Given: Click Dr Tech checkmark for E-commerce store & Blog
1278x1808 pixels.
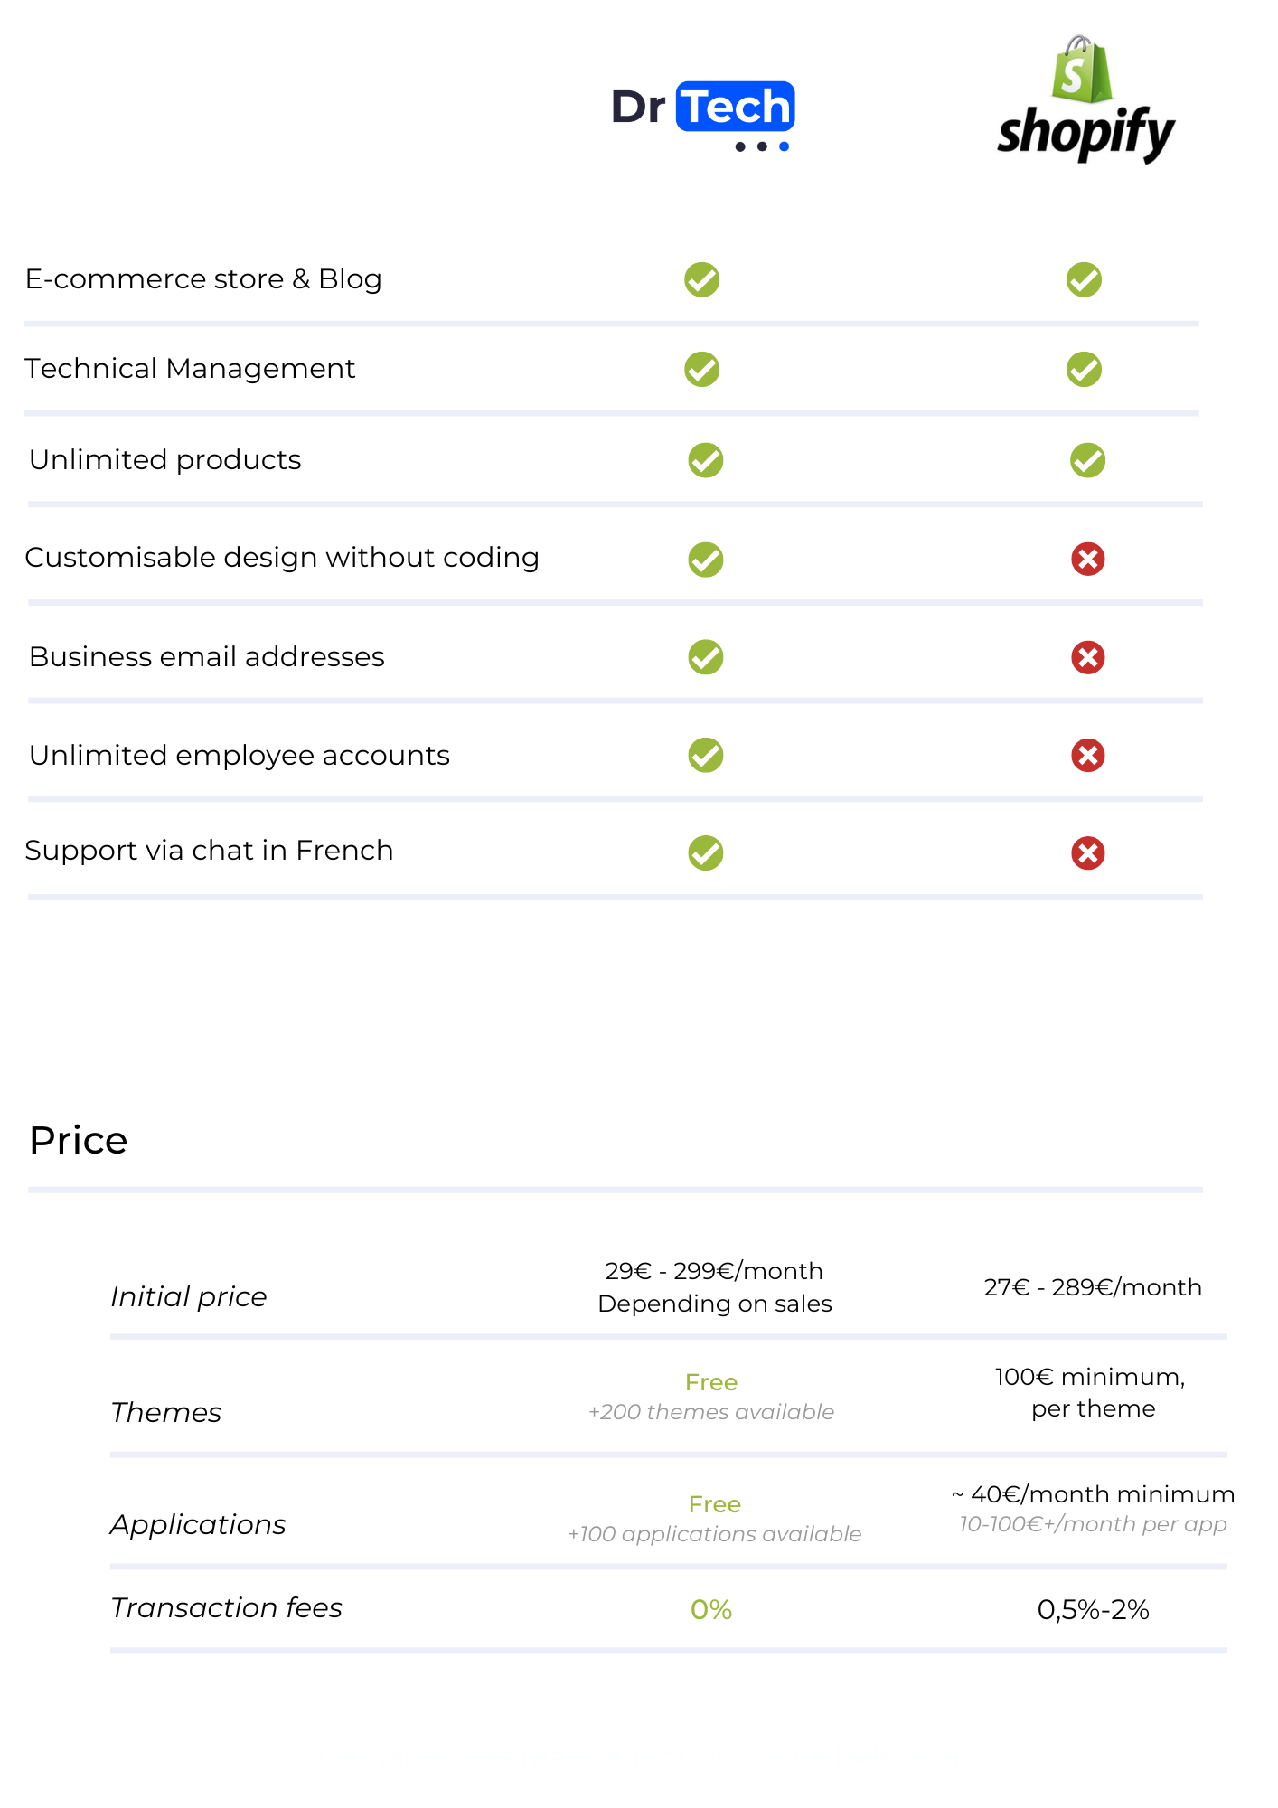Looking at the screenshot, I should tap(702, 280).
